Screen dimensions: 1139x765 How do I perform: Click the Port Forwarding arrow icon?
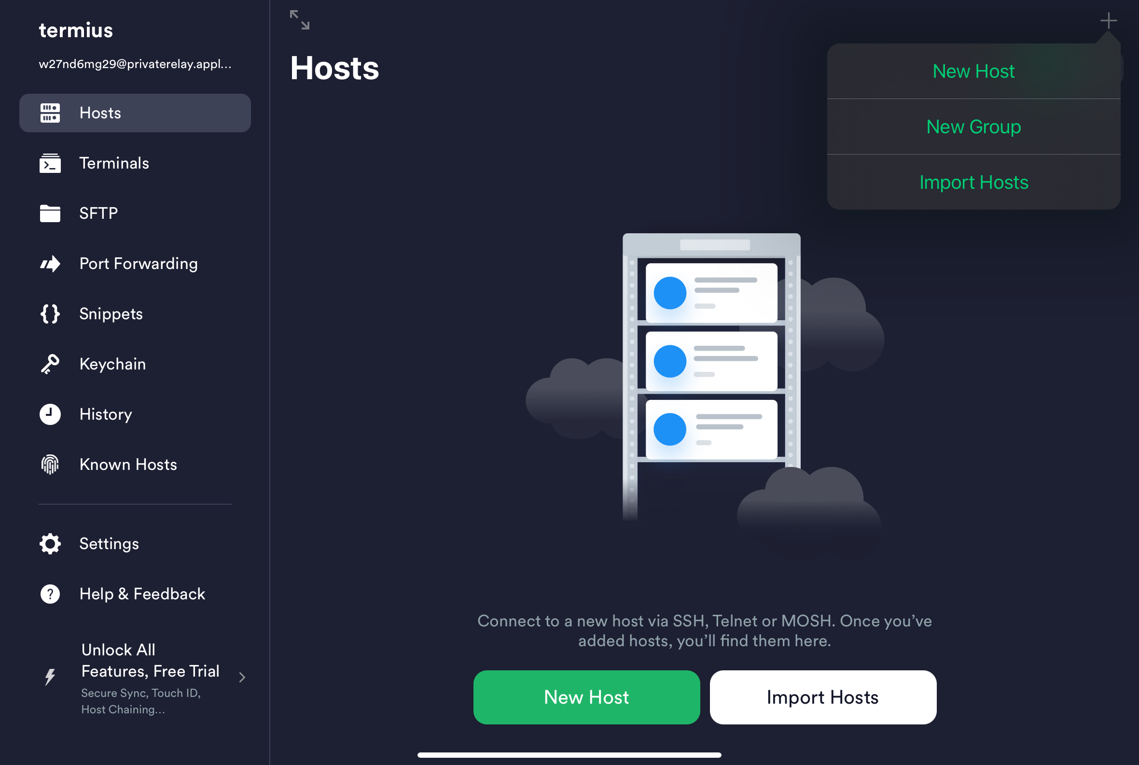point(50,264)
